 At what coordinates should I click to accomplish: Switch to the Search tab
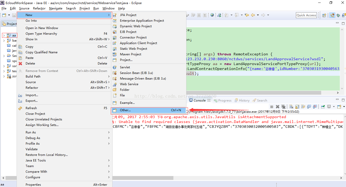click(x=260, y=100)
